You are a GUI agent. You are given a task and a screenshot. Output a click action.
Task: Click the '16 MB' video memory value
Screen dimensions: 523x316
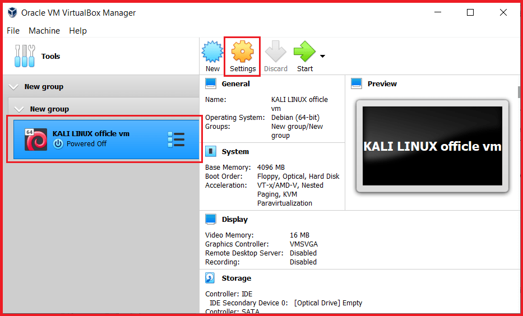click(299, 235)
